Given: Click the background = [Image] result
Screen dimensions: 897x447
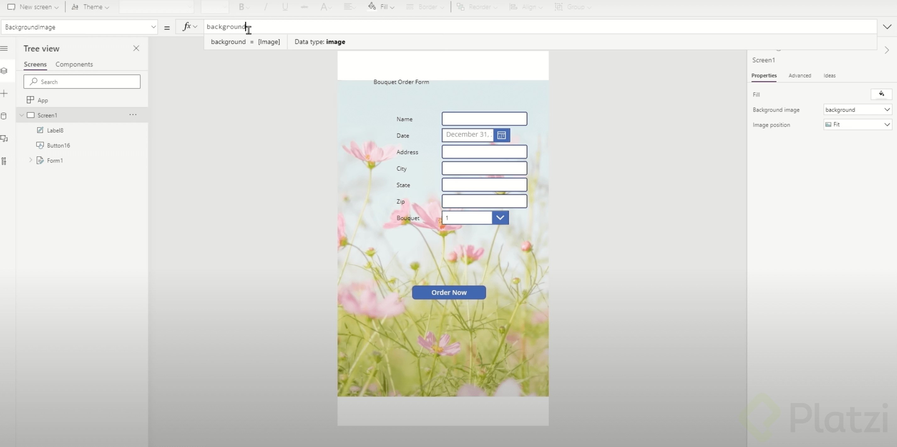Looking at the screenshot, I should [245, 42].
